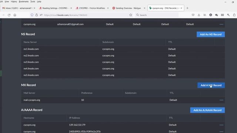Image resolution: width=237 pixels, height=133 pixels.
Task: Click Add A MX Record button
Action: [211, 85]
